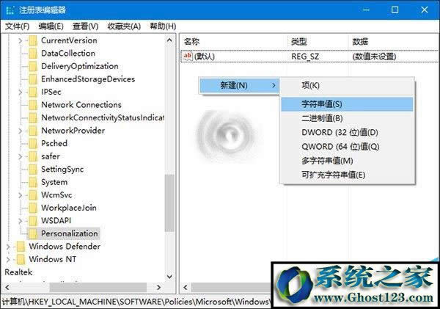Viewport: 440px width, 309px height.
Task: Click the folder icon next to System
Action: pos(32,182)
